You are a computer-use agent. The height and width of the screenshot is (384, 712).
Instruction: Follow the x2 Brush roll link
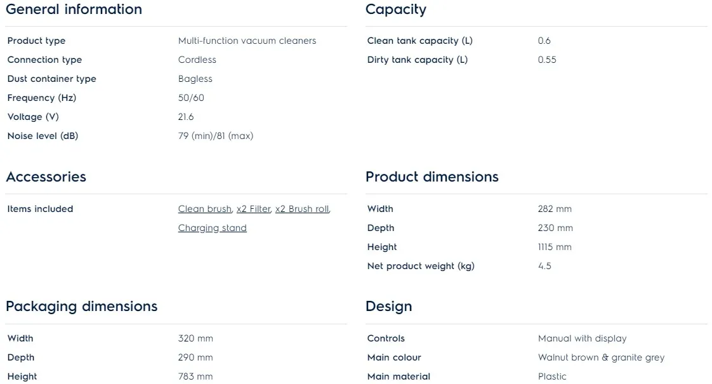tap(302, 209)
